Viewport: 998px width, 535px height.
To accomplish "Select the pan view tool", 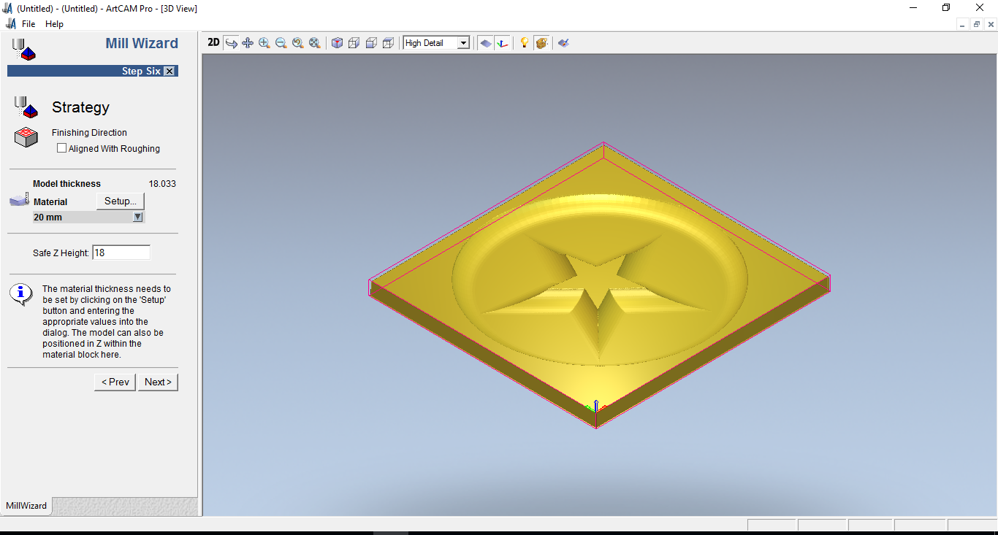I will 248,43.
